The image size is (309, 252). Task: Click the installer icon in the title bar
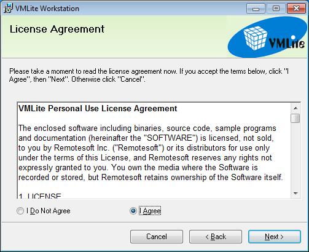(x=9, y=9)
